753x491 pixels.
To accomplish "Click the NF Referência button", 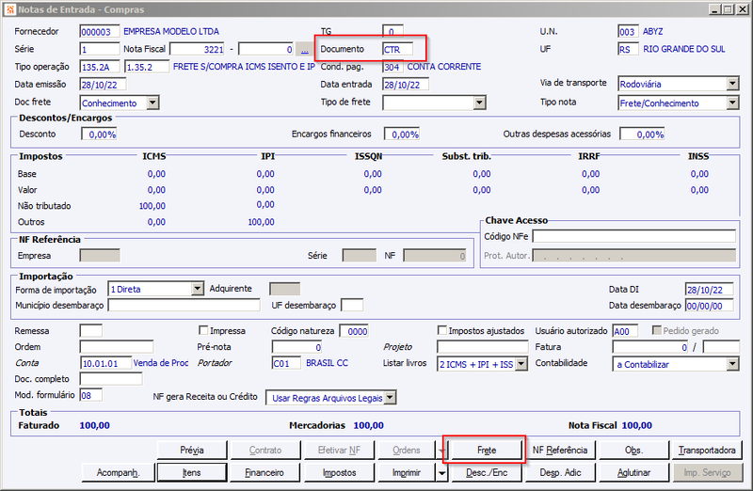I will pos(560,451).
